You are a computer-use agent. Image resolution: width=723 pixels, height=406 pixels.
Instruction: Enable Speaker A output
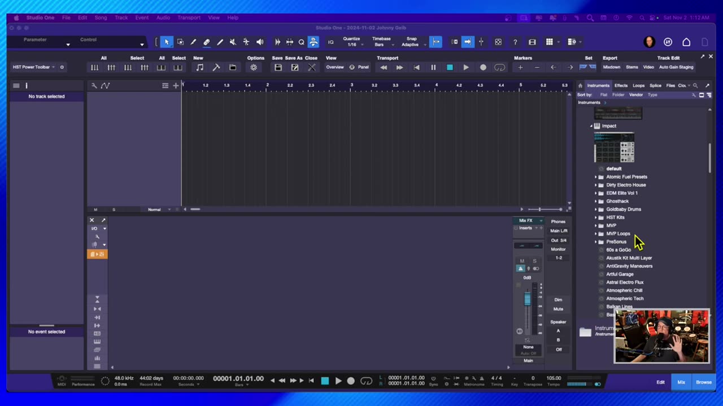tap(558, 331)
